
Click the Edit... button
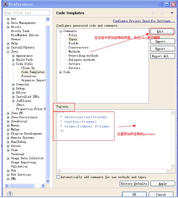point(162,32)
